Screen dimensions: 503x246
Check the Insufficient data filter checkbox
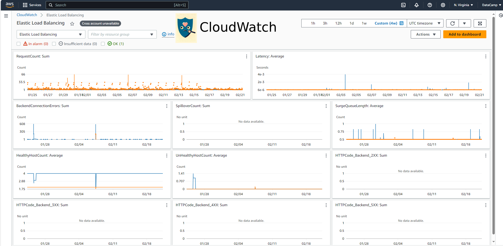(54, 44)
